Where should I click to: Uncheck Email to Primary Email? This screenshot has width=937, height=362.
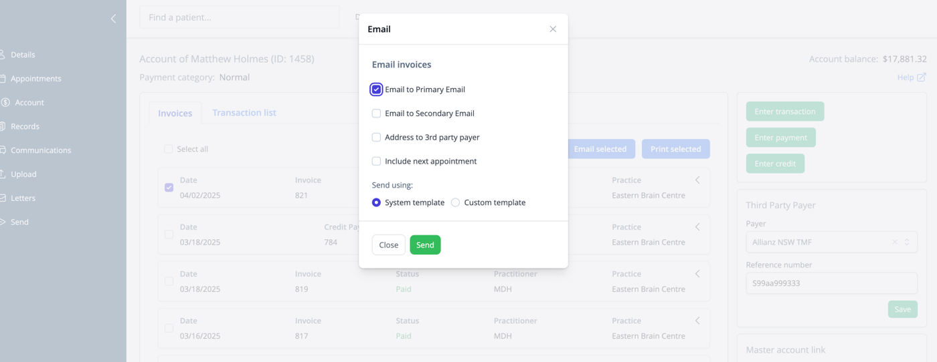(376, 89)
